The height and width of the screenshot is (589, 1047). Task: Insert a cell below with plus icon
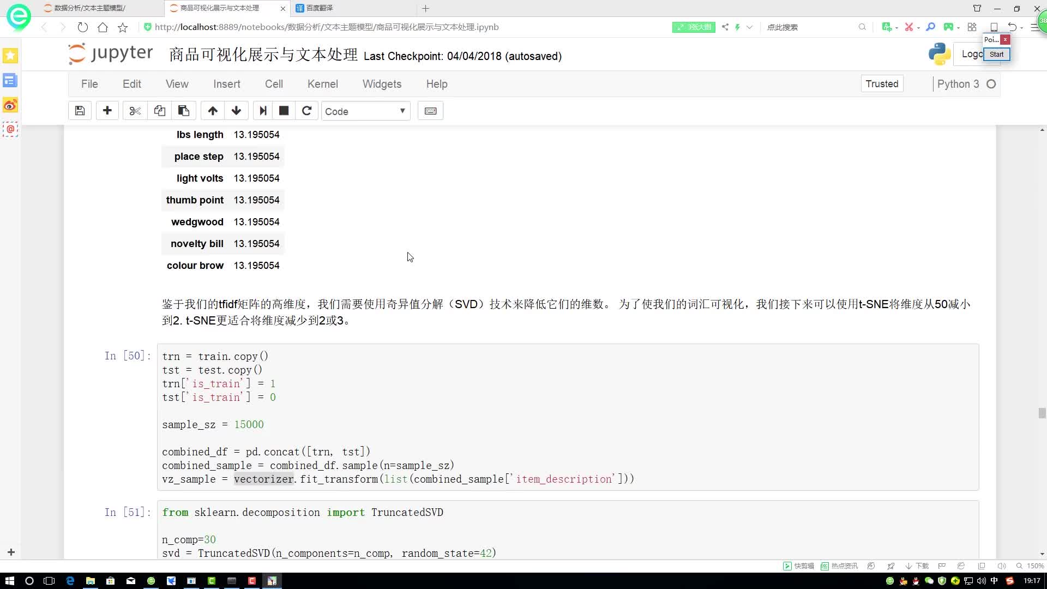point(107,111)
